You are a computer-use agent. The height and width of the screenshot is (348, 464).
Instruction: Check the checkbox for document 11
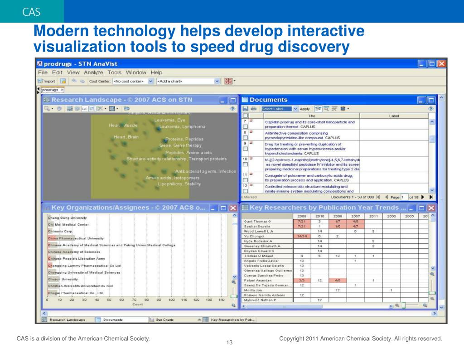click(245, 180)
